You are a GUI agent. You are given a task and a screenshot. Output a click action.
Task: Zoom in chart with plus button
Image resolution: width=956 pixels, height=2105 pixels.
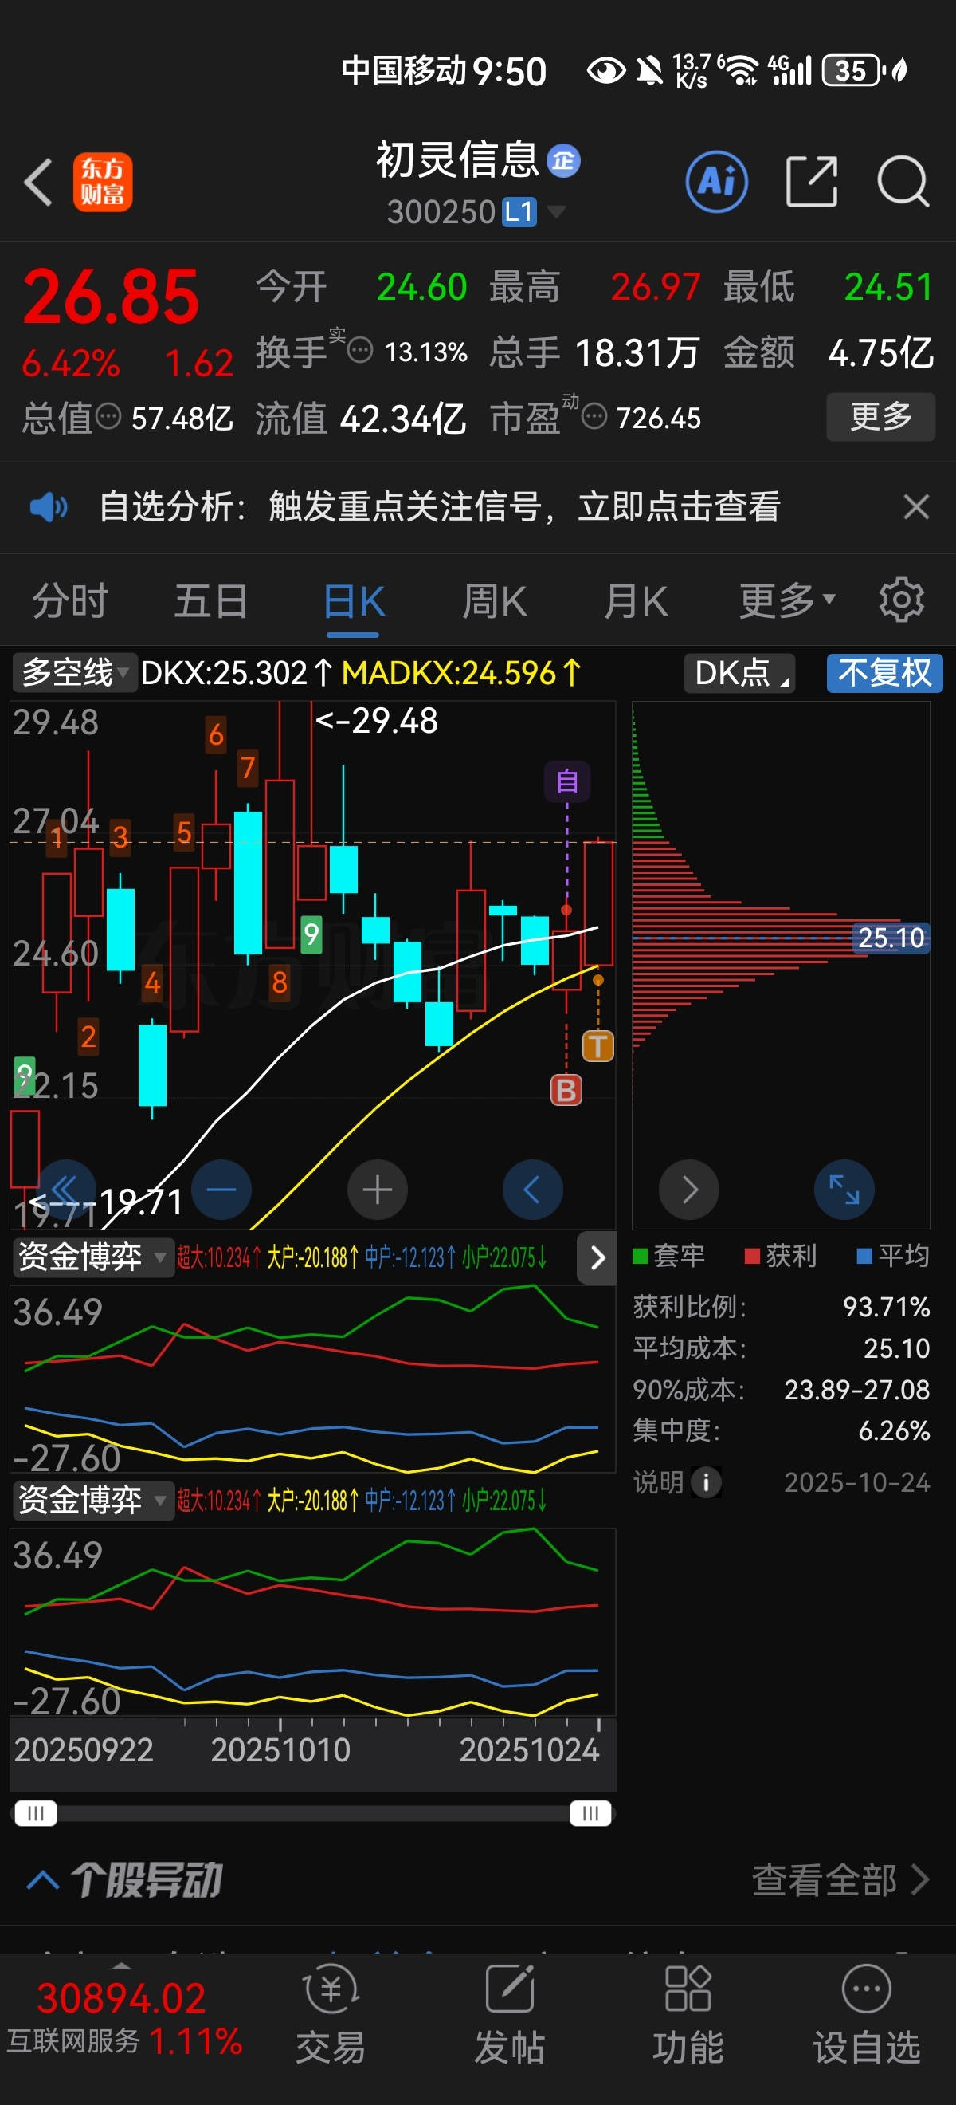point(377,1190)
